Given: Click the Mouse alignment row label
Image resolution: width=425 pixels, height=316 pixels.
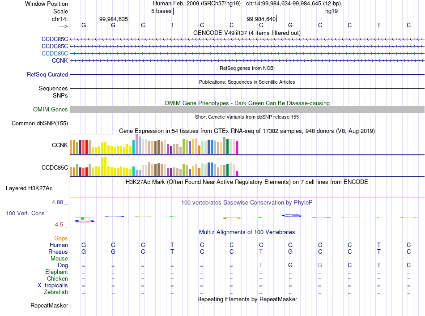Looking at the screenshot, I should coord(59,259).
